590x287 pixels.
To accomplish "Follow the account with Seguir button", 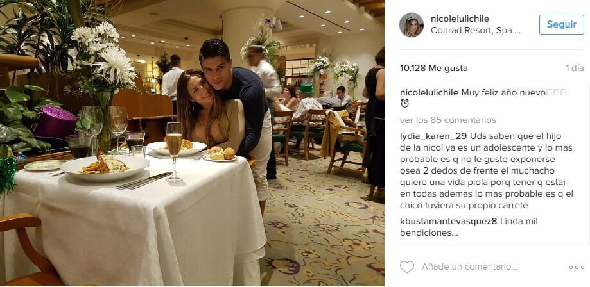I will pos(561,25).
